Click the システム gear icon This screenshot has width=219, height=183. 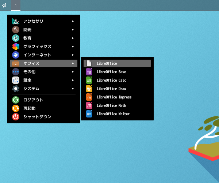click(x=16, y=89)
